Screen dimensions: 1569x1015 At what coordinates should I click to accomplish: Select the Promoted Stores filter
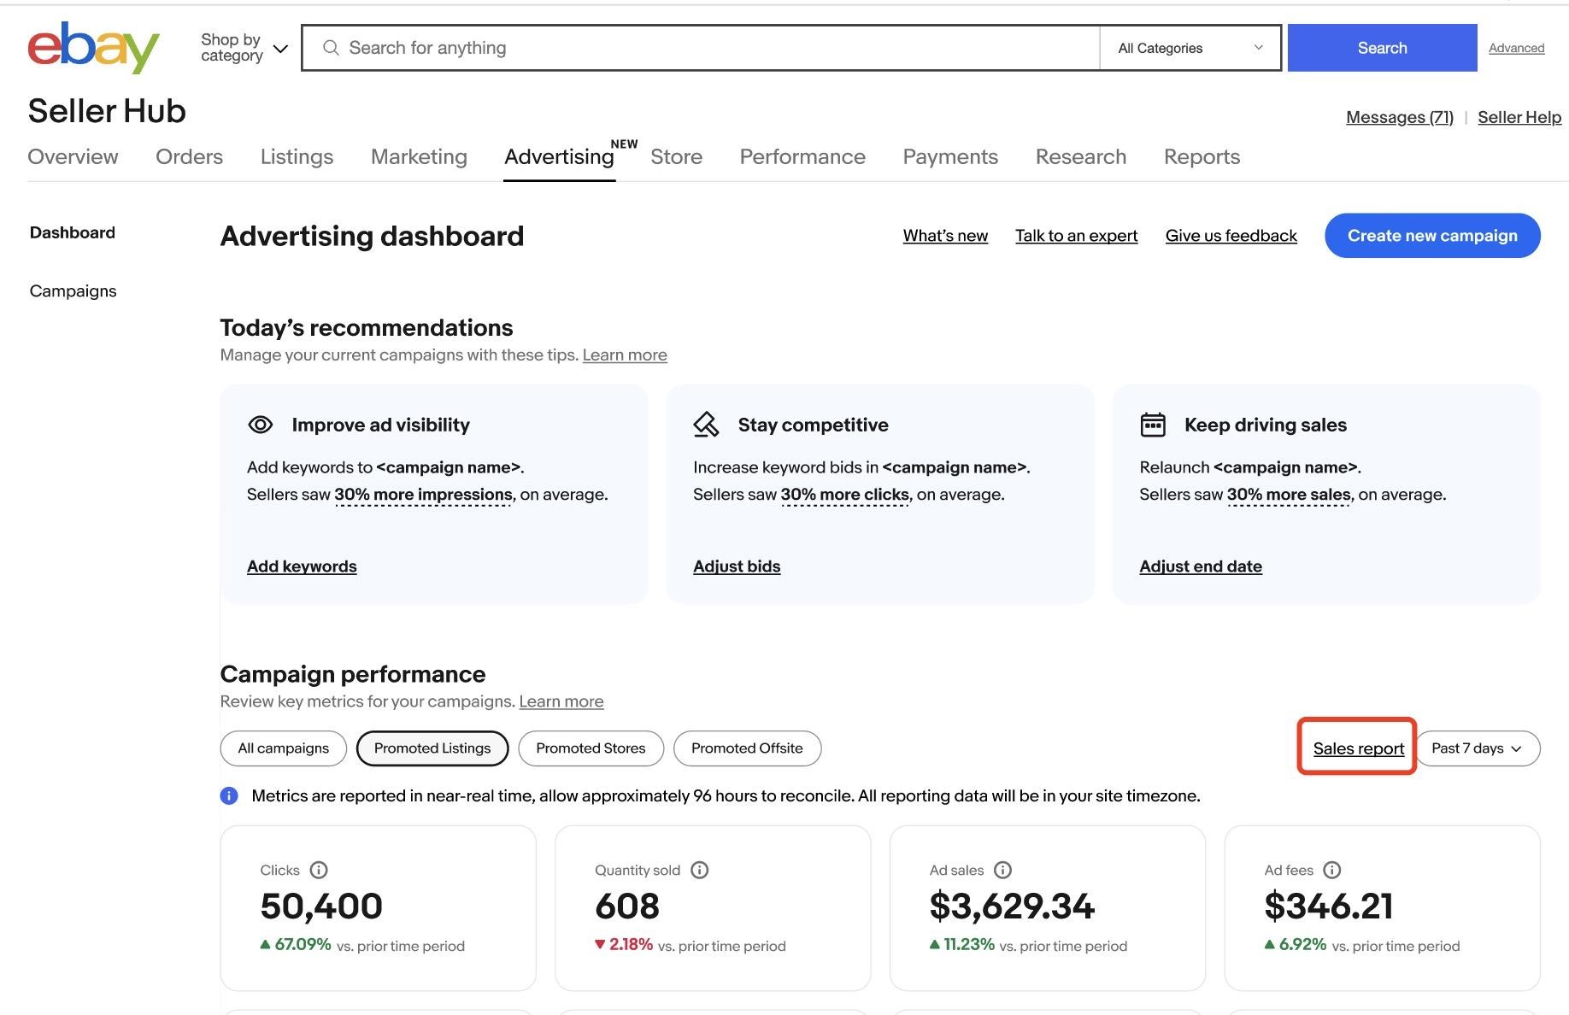tap(591, 748)
